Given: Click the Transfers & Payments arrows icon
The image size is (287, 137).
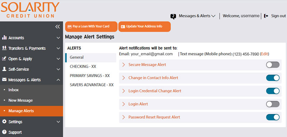Looking at the screenshot, I should (4, 48).
